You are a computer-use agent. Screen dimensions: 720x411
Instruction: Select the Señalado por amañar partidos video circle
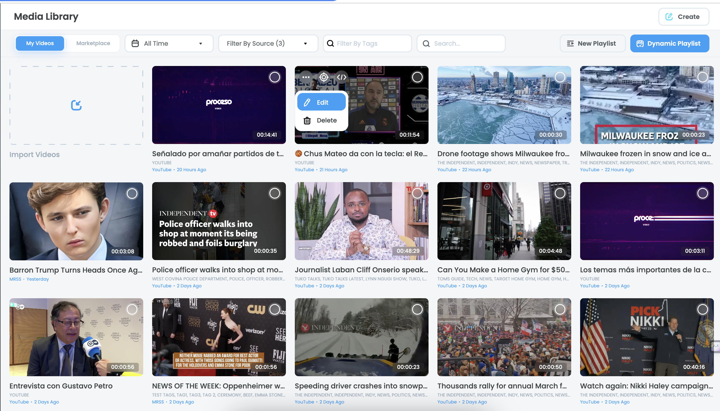[274, 77]
